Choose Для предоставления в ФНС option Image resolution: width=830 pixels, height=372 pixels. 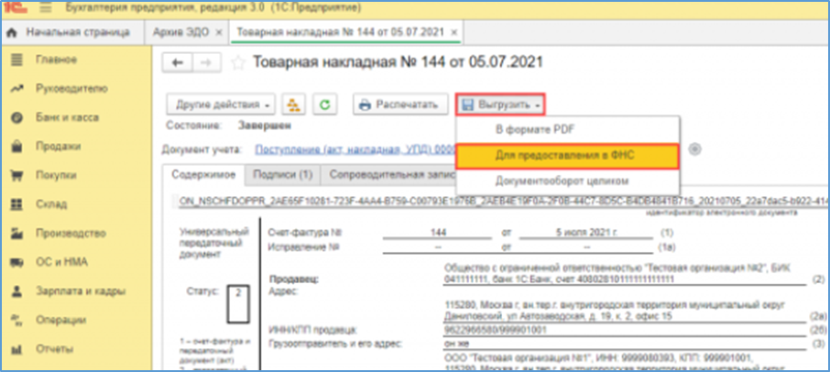567,156
